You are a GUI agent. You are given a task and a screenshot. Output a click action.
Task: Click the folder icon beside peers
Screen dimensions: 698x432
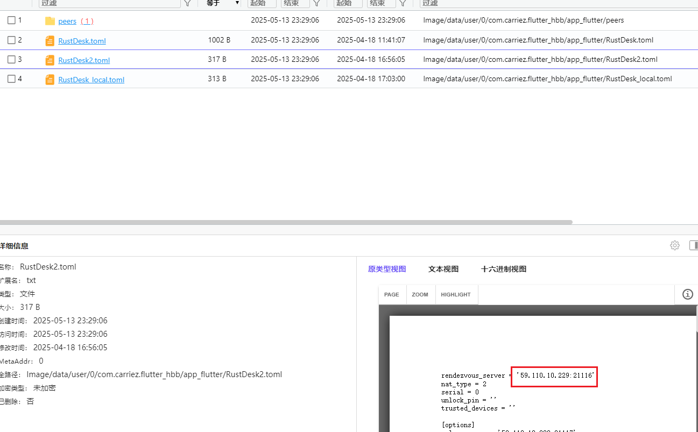50,21
